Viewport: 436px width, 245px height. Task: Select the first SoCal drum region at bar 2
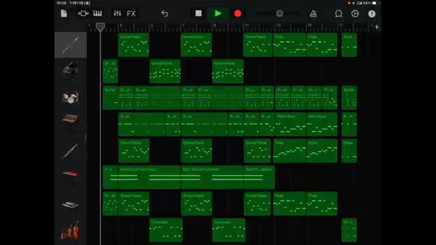pyautogui.click(x=110, y=98)
